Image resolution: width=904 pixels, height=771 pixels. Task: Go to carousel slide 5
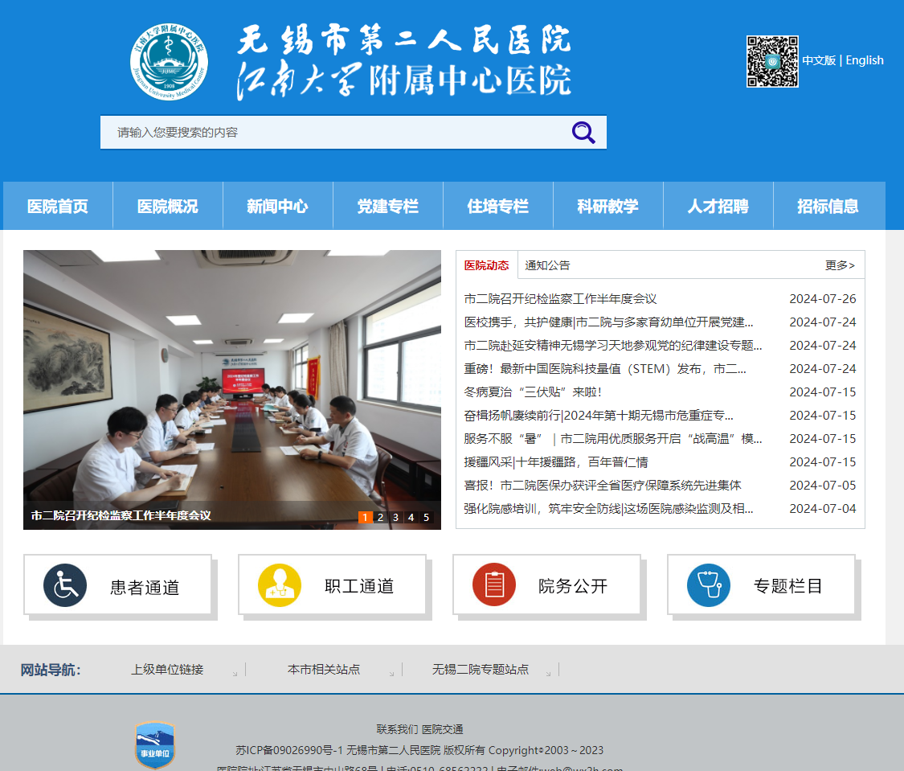click(426, 517)
